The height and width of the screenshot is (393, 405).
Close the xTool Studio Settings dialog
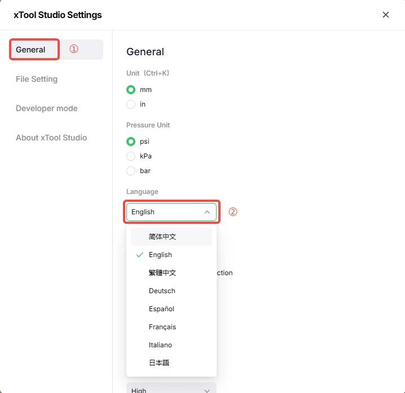386,15
